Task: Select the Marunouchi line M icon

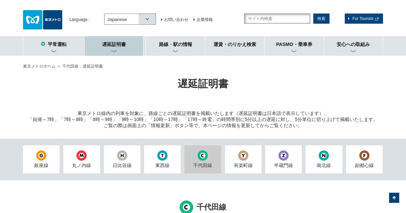Action: point(82,156)
